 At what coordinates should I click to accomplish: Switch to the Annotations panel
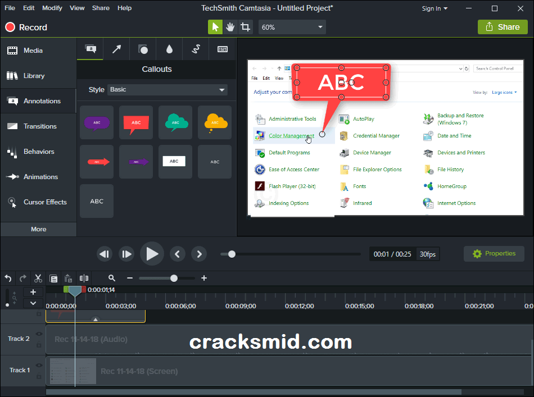coord(38,101)
